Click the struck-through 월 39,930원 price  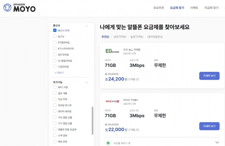pos(112,124)
